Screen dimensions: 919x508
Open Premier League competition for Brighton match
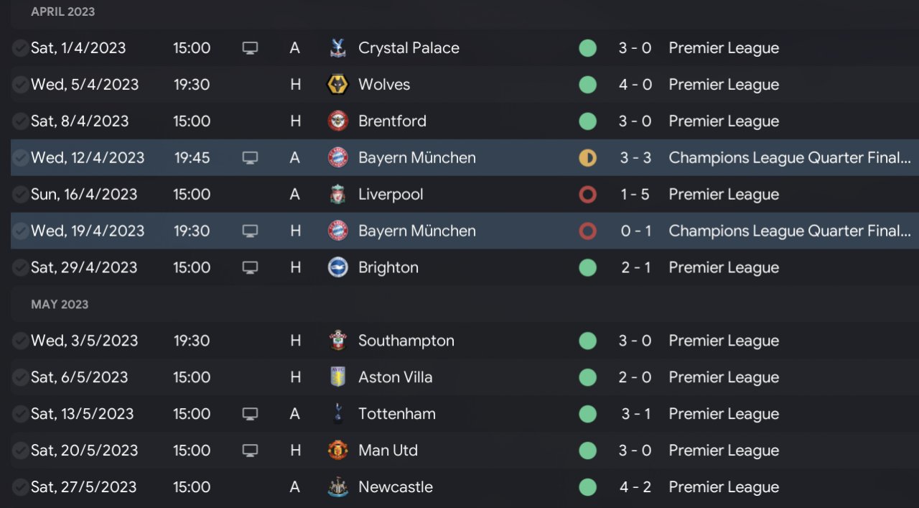[724, 267]
